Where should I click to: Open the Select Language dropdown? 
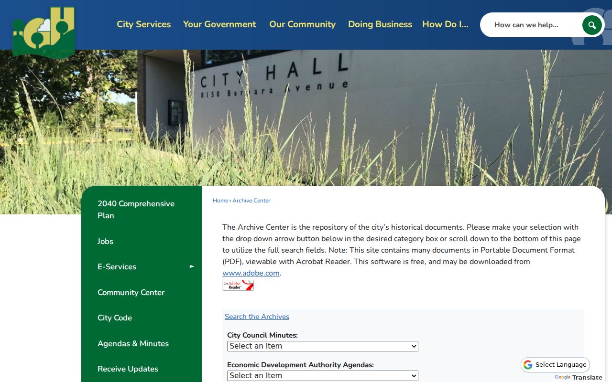click(556, 365)
